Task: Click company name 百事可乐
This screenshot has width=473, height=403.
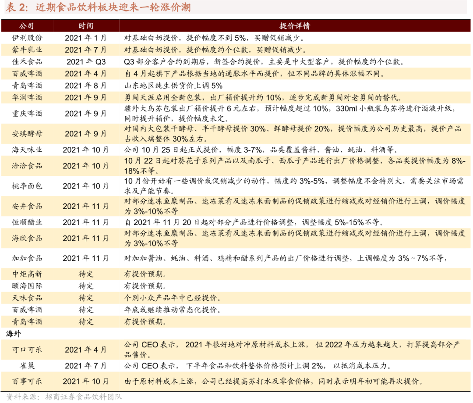Action: coord(27,382)
